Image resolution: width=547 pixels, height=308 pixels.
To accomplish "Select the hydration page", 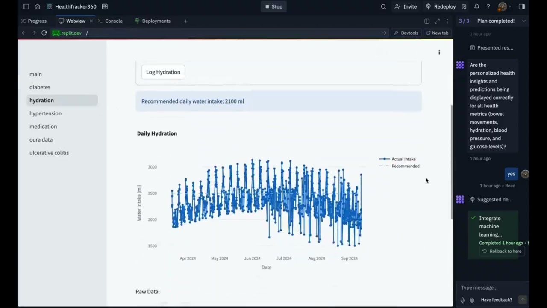I will 62,100.
